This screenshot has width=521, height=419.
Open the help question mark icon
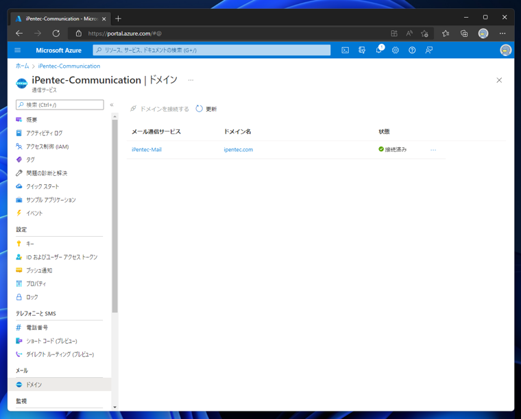(x=412, y=50)
